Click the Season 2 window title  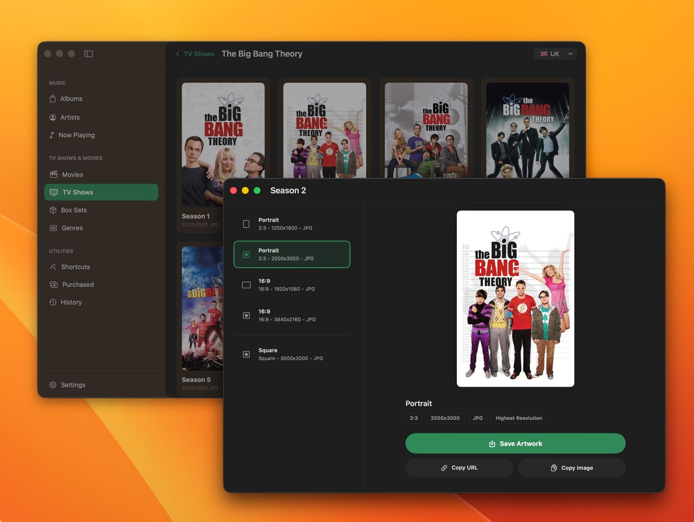pos(288,190)
